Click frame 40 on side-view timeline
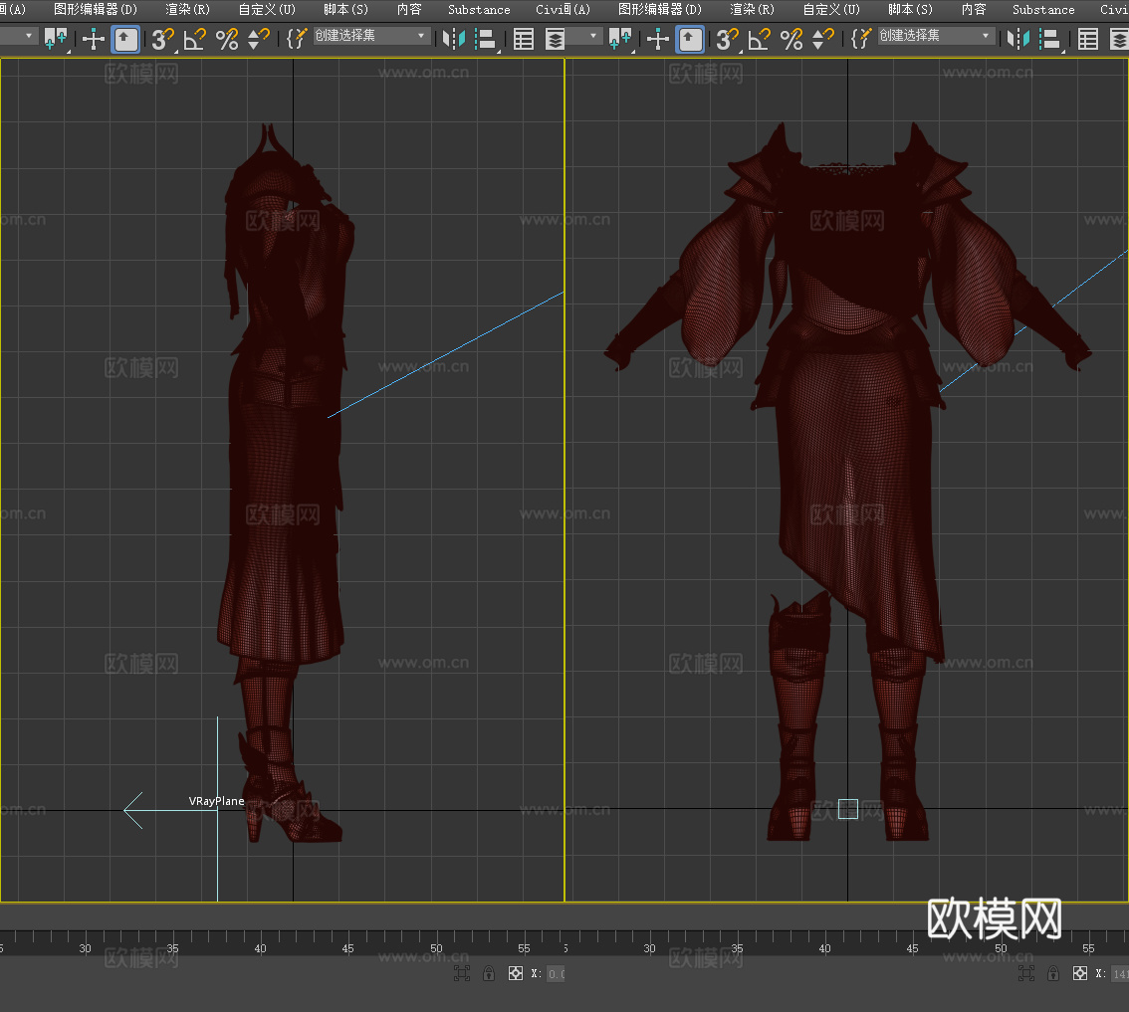Viewport: 1129px width, 1012px height. click(261, 948)
